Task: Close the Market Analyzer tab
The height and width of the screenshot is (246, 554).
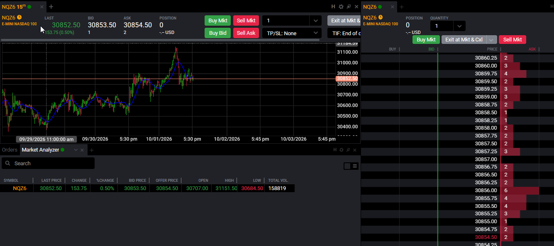Action: coord(82,150)
